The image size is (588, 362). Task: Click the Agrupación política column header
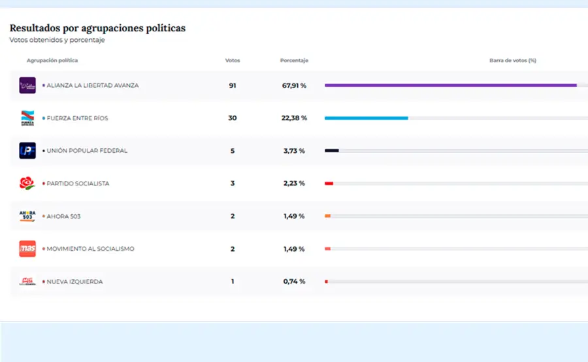(x=52, y=61)
